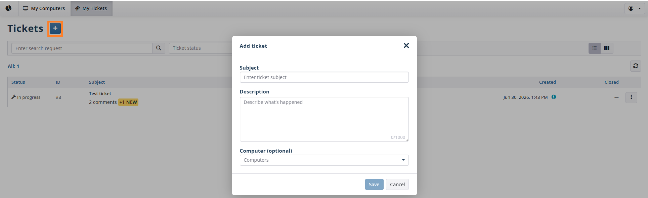The height and width of the screenshot is (198, 648).
Task: Click the Cancel button
Action: tap(397, 184)
